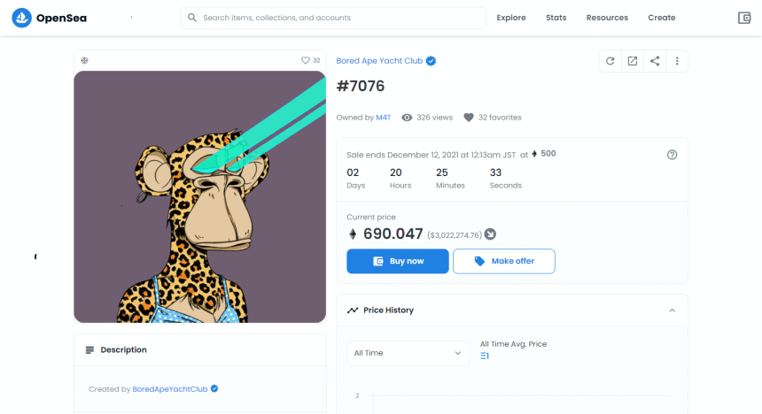Click the search items input field
The width and height of the screenshot is (762, 414).
341,18
